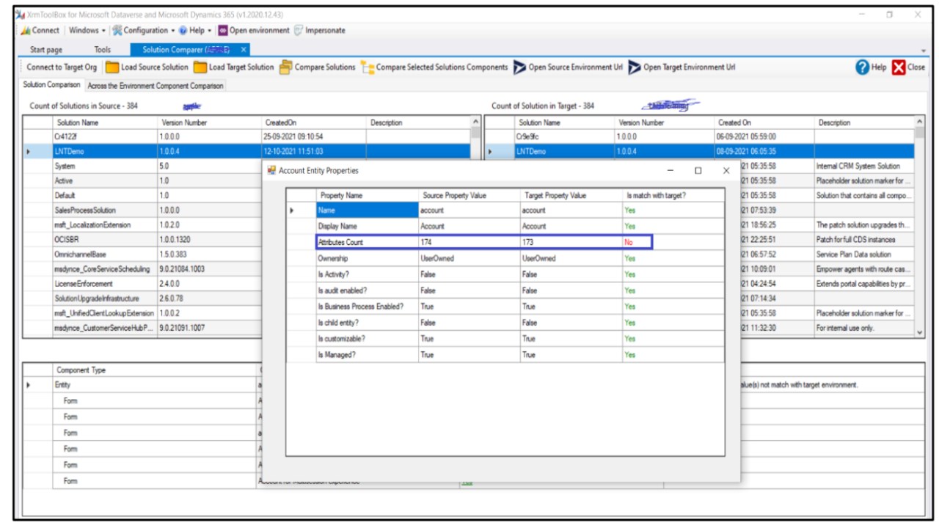This screenshot has width=939, height=528.
Task: Select Cr9e9fc target solution row
Action: 700,136
